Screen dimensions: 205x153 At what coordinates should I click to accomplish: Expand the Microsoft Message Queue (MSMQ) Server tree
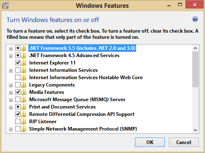(11, 100)
